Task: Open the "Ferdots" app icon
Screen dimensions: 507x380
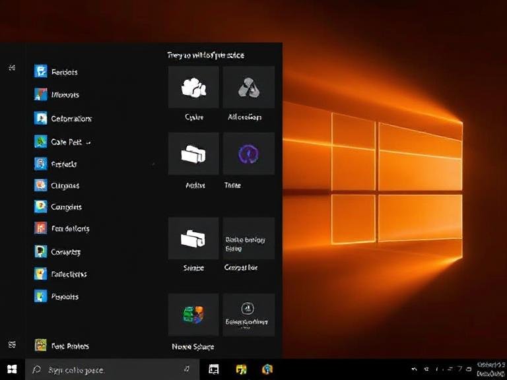Action: pos(41,71)
